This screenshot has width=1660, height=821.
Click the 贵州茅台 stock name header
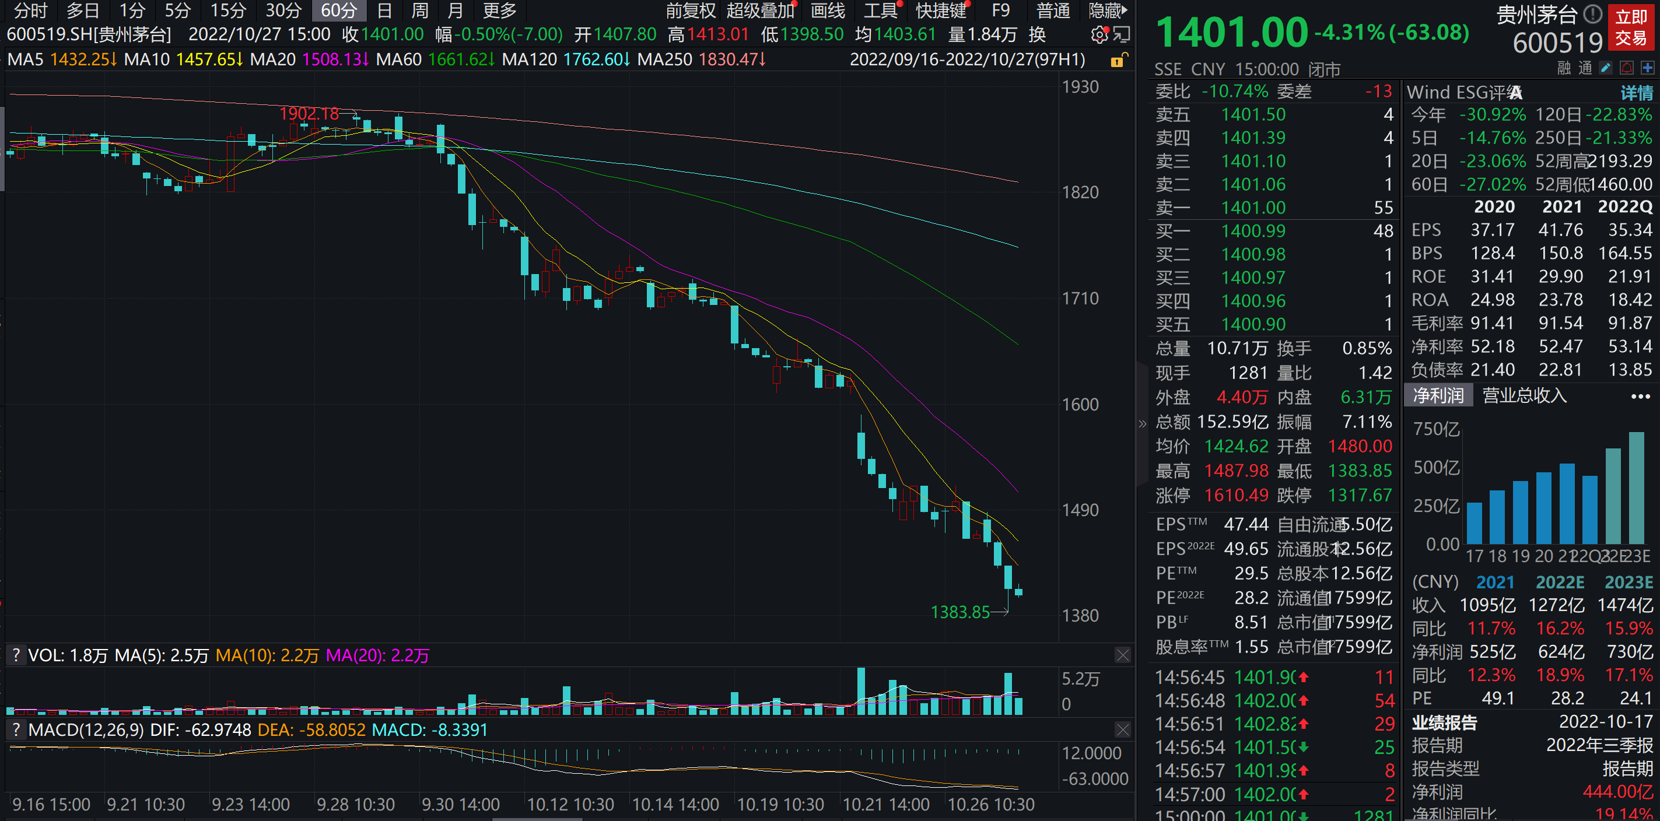[1537, 14]
